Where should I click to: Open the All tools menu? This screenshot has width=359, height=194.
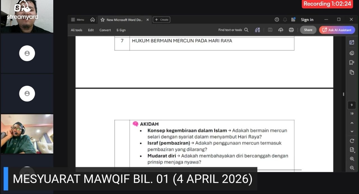pyautogui.click(x=76, y=30)
